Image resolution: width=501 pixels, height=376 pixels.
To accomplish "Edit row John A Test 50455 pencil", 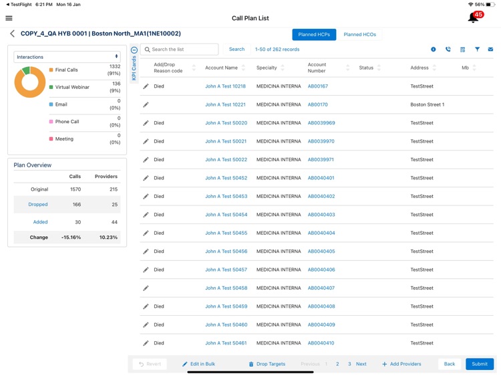I will pos(146,233).
